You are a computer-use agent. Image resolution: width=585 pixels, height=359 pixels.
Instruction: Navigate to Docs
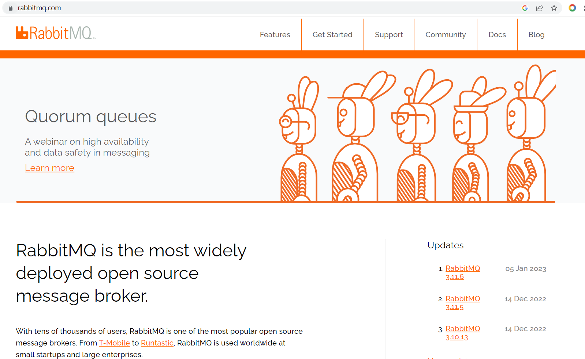pos(497,35)
